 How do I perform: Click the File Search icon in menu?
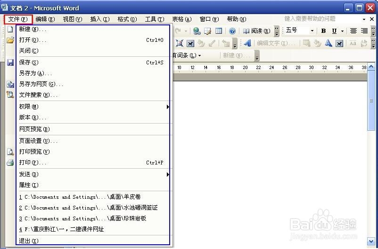(x=10, y=95)
